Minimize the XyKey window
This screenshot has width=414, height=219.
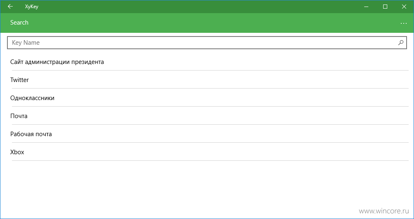[366, 7]
